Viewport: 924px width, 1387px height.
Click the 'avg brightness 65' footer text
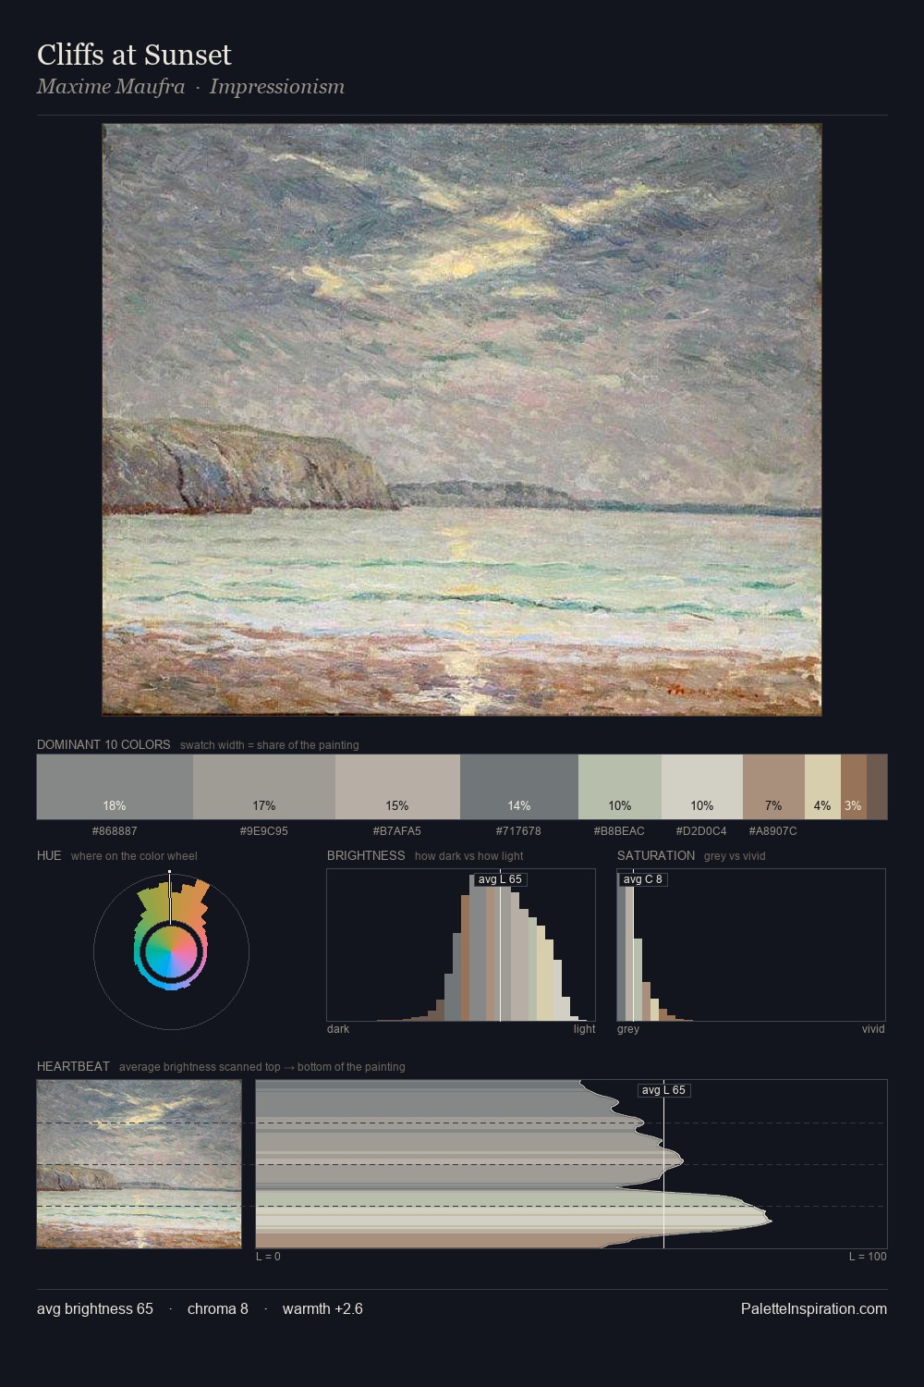[95, 1308]
